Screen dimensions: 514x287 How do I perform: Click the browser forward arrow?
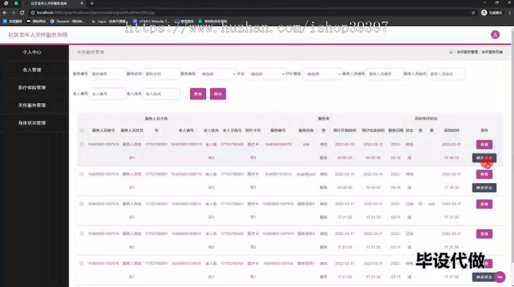tap(14, 13)
